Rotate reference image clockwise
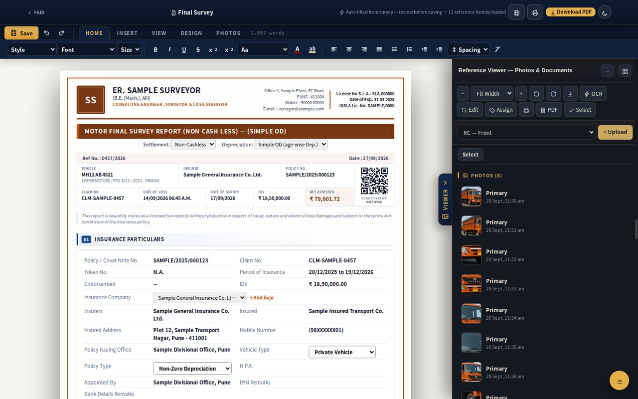638x399 pixels. [553, 94]
